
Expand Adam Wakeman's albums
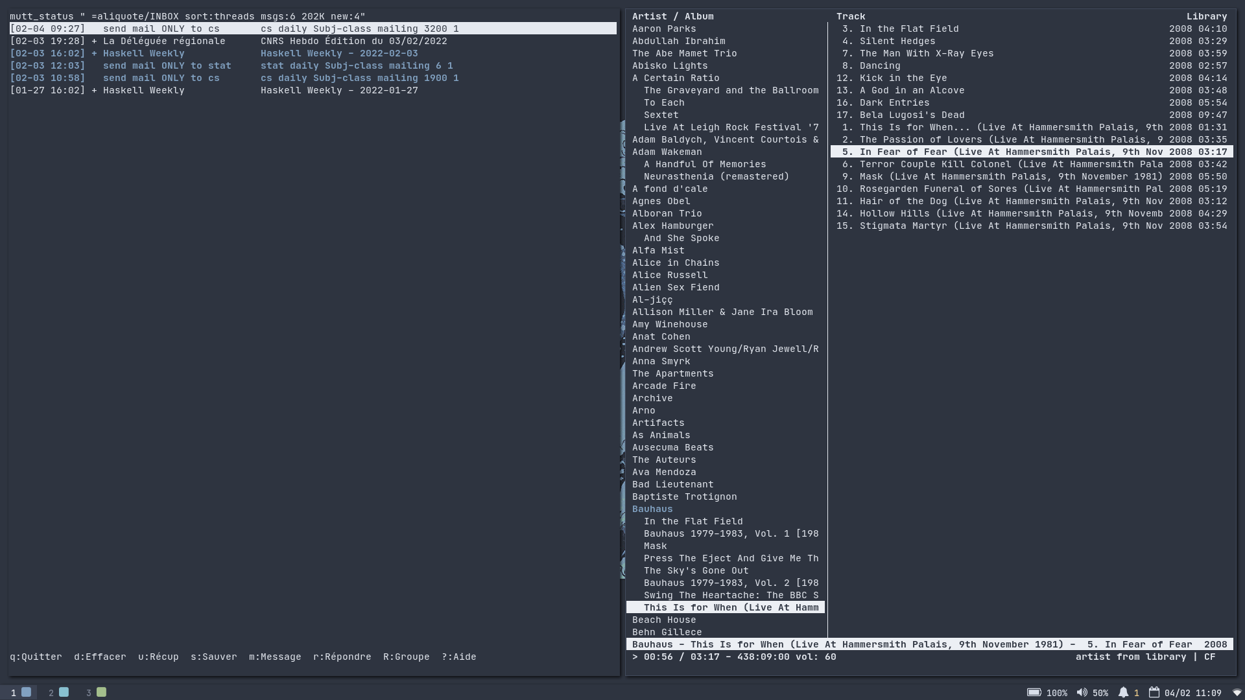[667, 152]
